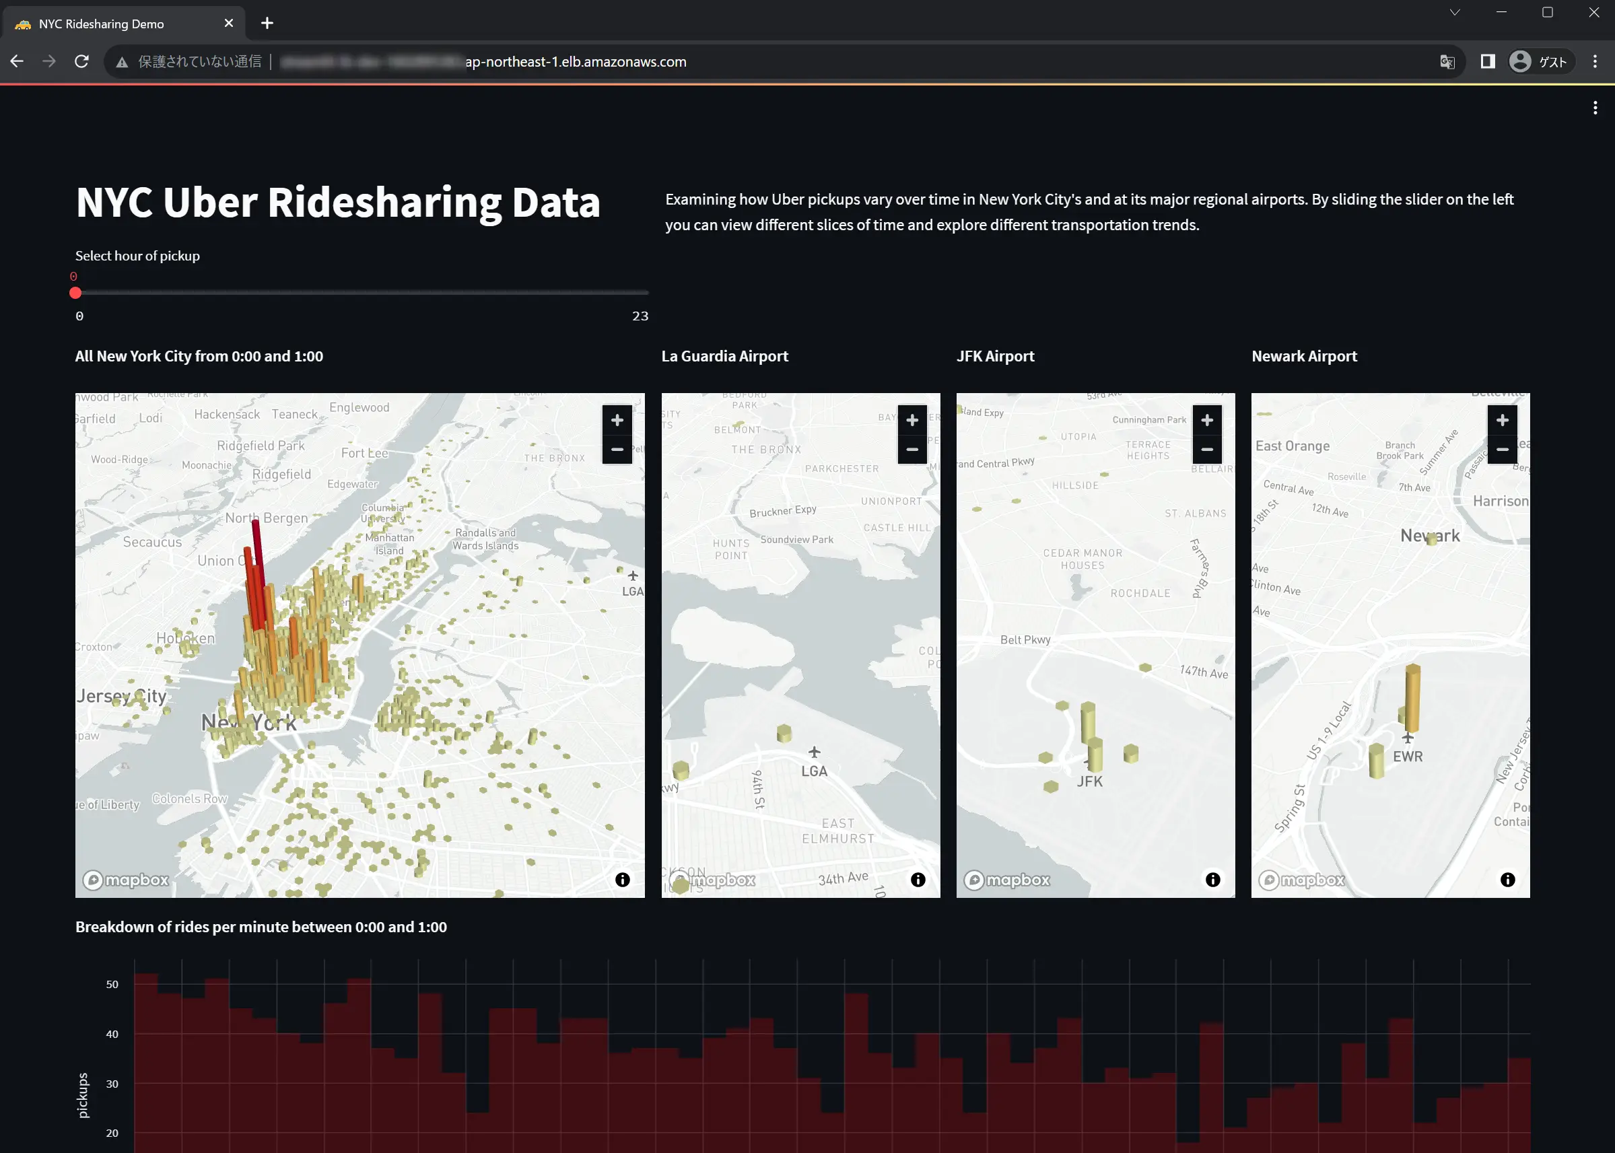Click the Mapbox logo on the La Guardia map
The width and height of the screenshot is (1615, 1153).
point(713,880)
